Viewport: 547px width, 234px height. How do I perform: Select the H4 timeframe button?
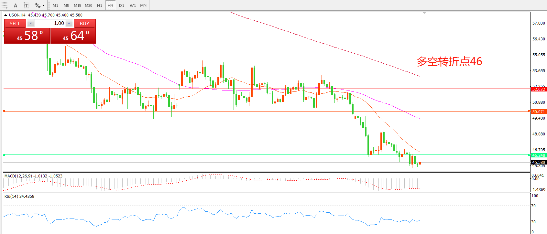coord(110,5)
